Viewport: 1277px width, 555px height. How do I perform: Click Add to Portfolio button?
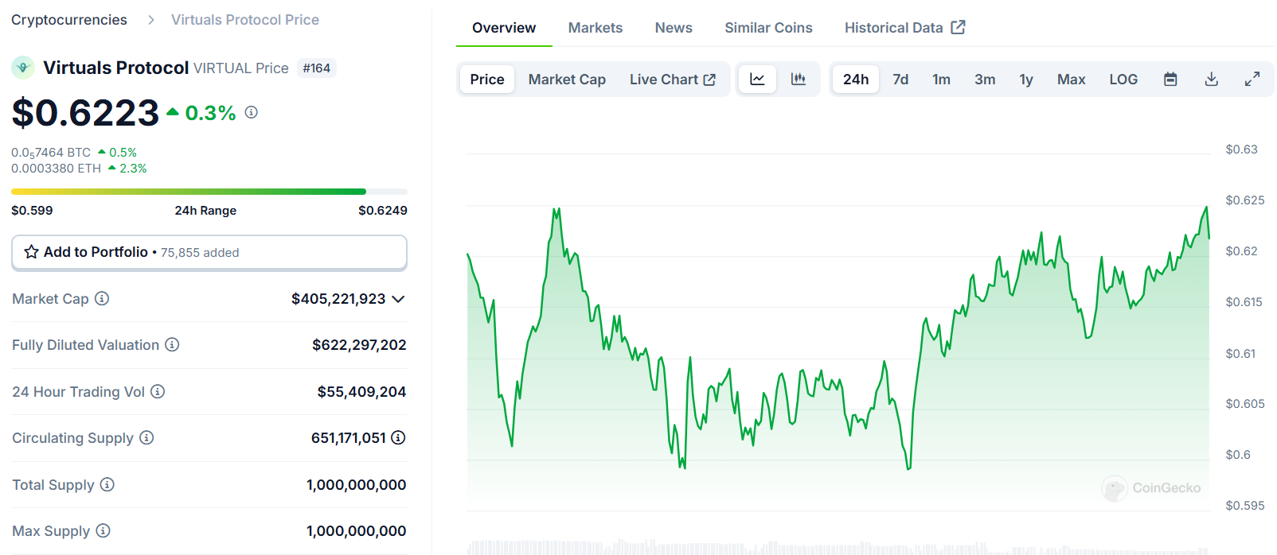pyautogui.click(x=209, y=252)
